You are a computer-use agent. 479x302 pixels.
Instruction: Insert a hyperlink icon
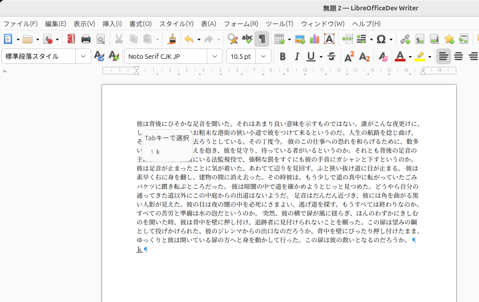[x=405, y=39]
